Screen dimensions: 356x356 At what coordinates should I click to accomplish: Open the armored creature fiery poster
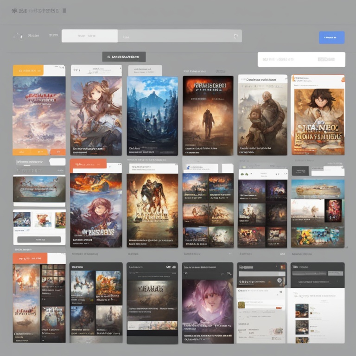click(153, 210)
